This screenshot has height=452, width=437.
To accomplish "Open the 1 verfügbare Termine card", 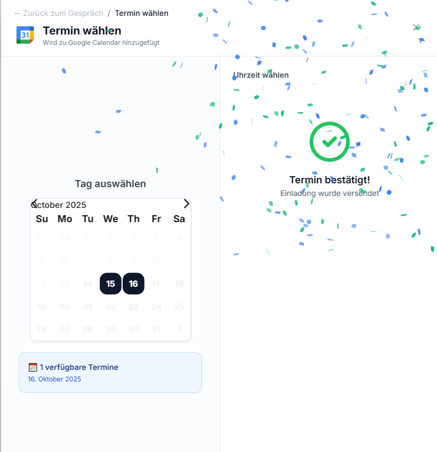I will tap(110, 373).
